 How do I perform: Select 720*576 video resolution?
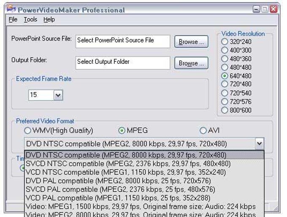[236, 102]
